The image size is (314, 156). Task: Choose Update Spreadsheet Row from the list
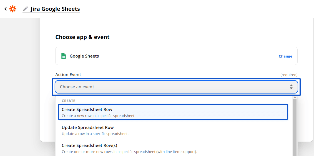click(x=173, y=130)
